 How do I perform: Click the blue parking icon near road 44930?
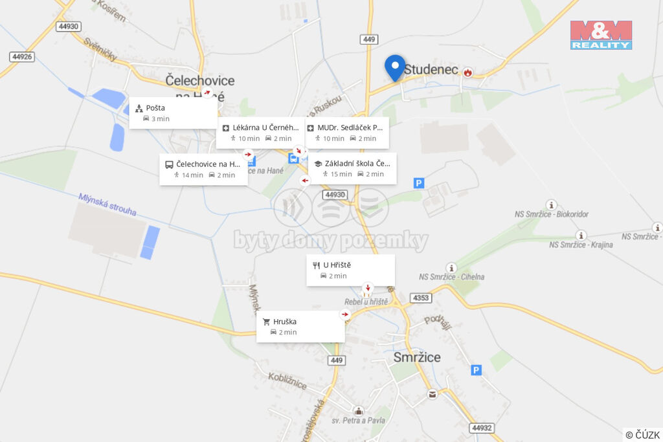click(419, 183)
